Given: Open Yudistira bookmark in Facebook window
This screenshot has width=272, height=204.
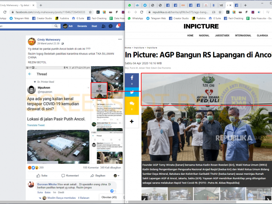Looking at the screenshot, I should pyautogui.click(x=62, y=18).
